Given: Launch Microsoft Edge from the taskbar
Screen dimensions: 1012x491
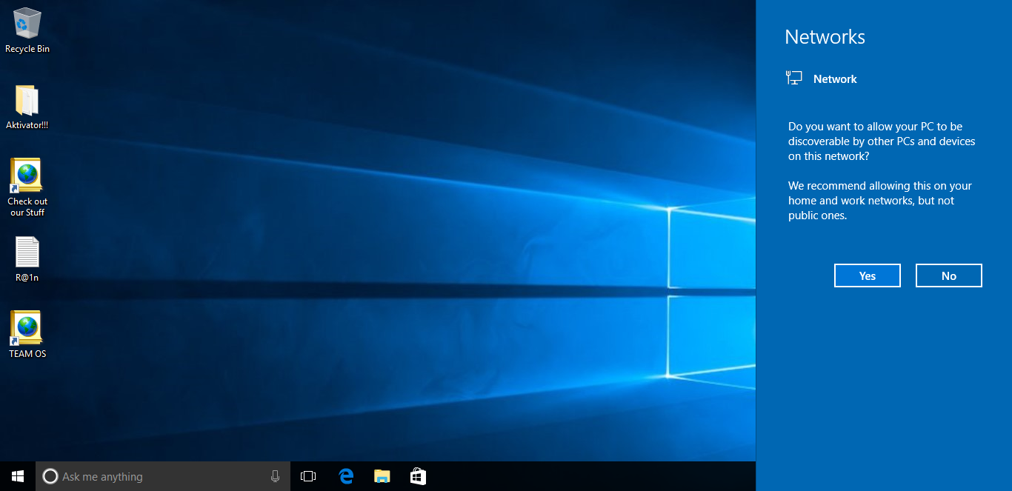Looking at the screenshot, I should pos(345,476).
